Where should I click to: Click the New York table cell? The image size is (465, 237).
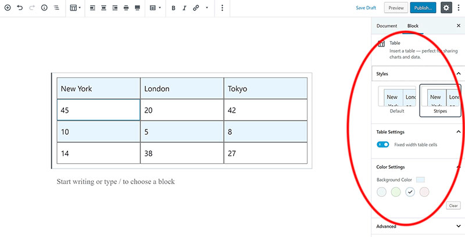(x=98, y=88)
